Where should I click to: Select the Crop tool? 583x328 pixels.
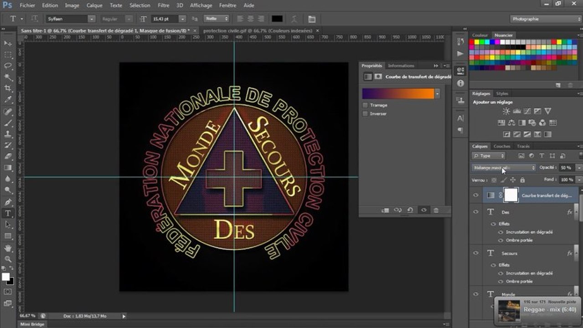tap(8, 88)
